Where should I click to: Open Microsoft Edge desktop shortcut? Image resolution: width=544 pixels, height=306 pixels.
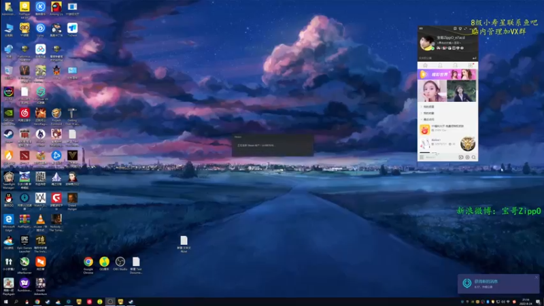point(8,222)
